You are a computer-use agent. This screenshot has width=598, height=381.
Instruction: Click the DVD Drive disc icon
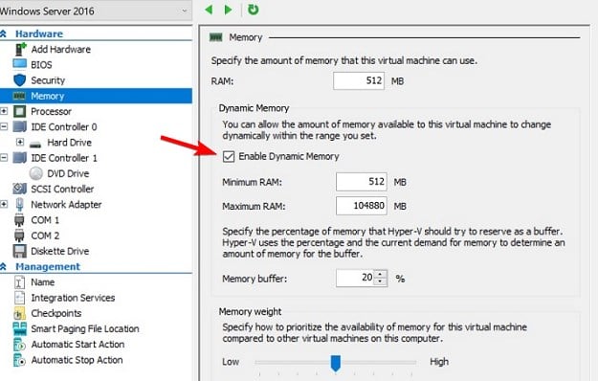(35, 173)
